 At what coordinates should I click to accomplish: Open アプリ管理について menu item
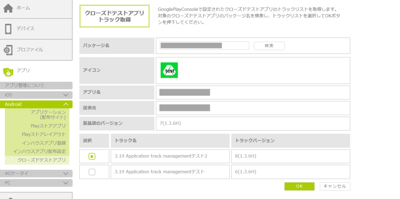25,85
